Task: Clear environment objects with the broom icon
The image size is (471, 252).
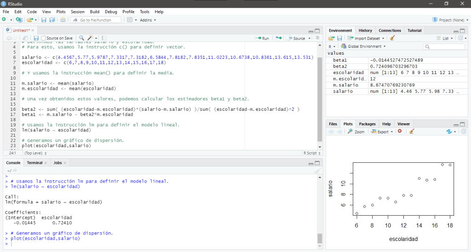Action: click(x=392, y=38)
